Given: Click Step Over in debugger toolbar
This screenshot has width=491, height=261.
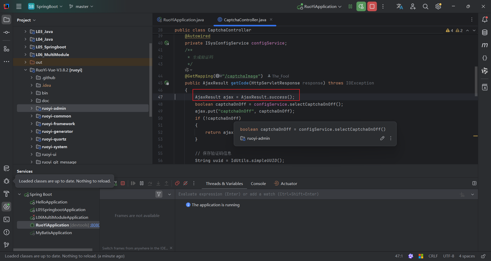Looking at the screenshot, I should click(x=150, y=183).
